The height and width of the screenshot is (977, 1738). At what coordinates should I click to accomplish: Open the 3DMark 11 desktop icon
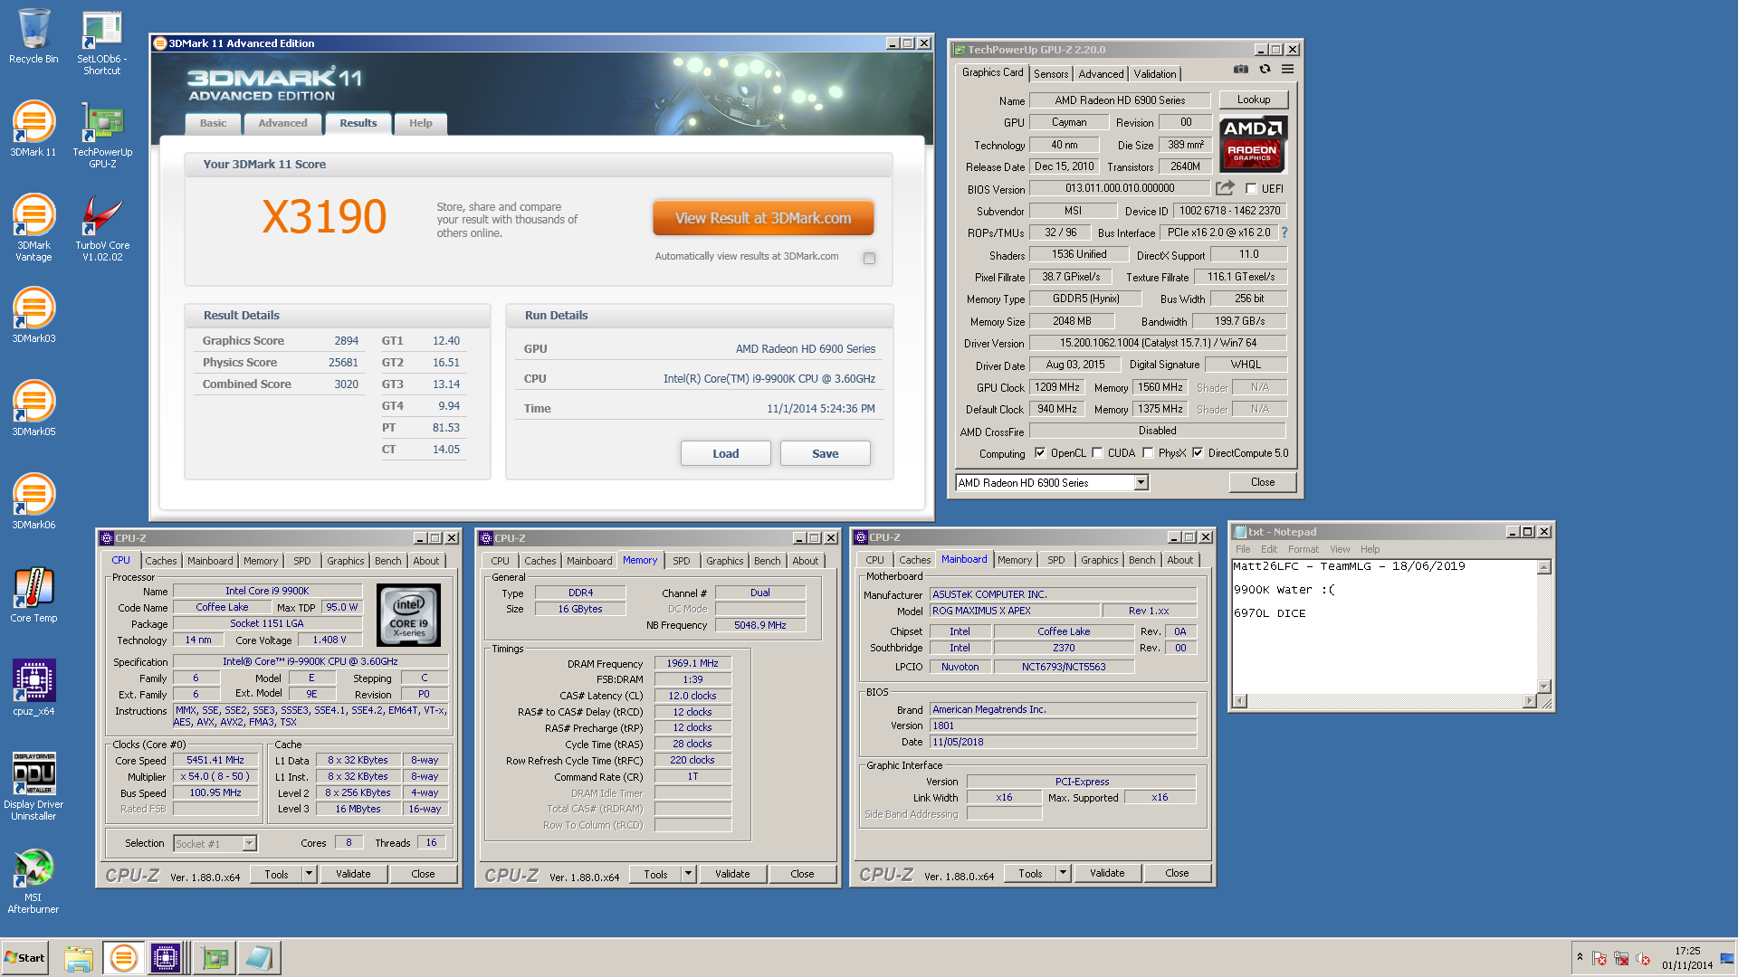coord(33,129)
